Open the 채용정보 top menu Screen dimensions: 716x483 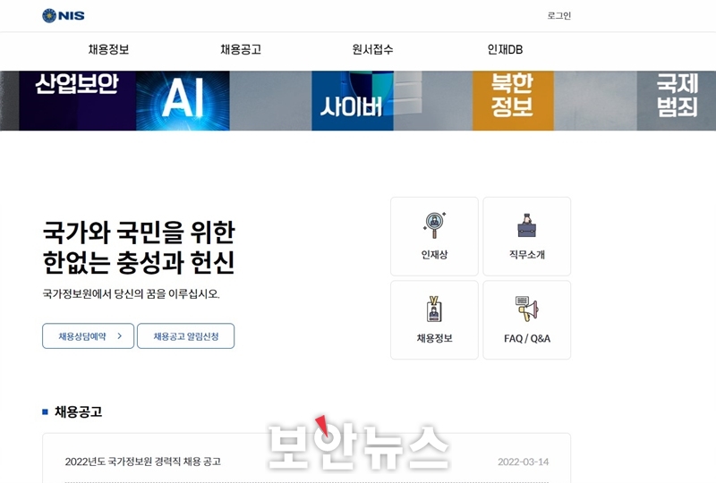tap(108, 49)
